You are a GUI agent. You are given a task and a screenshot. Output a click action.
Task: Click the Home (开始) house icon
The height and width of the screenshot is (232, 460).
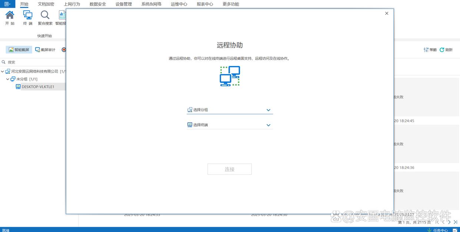click(x=10, y=15)
